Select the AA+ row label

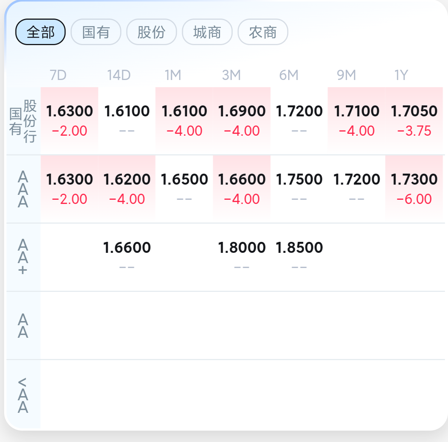click(x=23, y=257)
